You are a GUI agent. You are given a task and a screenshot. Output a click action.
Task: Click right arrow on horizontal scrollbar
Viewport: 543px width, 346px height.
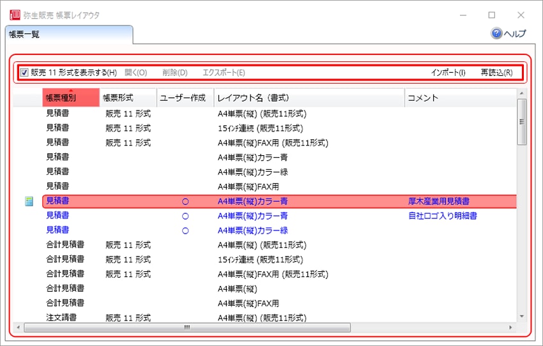(x=510, y=327)
